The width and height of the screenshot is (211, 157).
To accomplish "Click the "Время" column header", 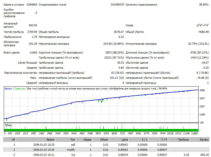I will [x=36, y=140].
